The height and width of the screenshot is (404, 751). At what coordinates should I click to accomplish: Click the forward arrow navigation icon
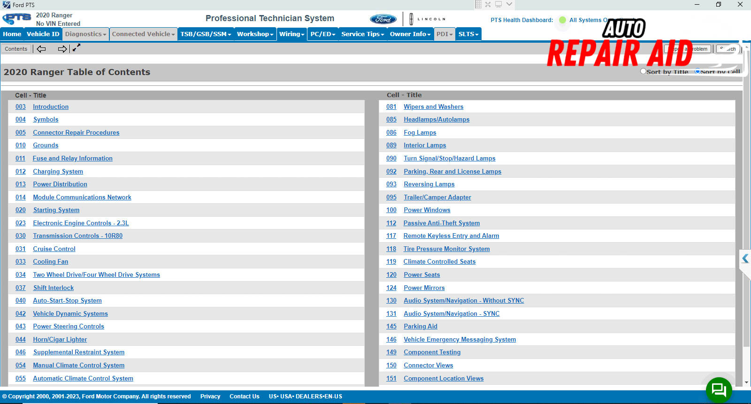(x=62, y=49)
